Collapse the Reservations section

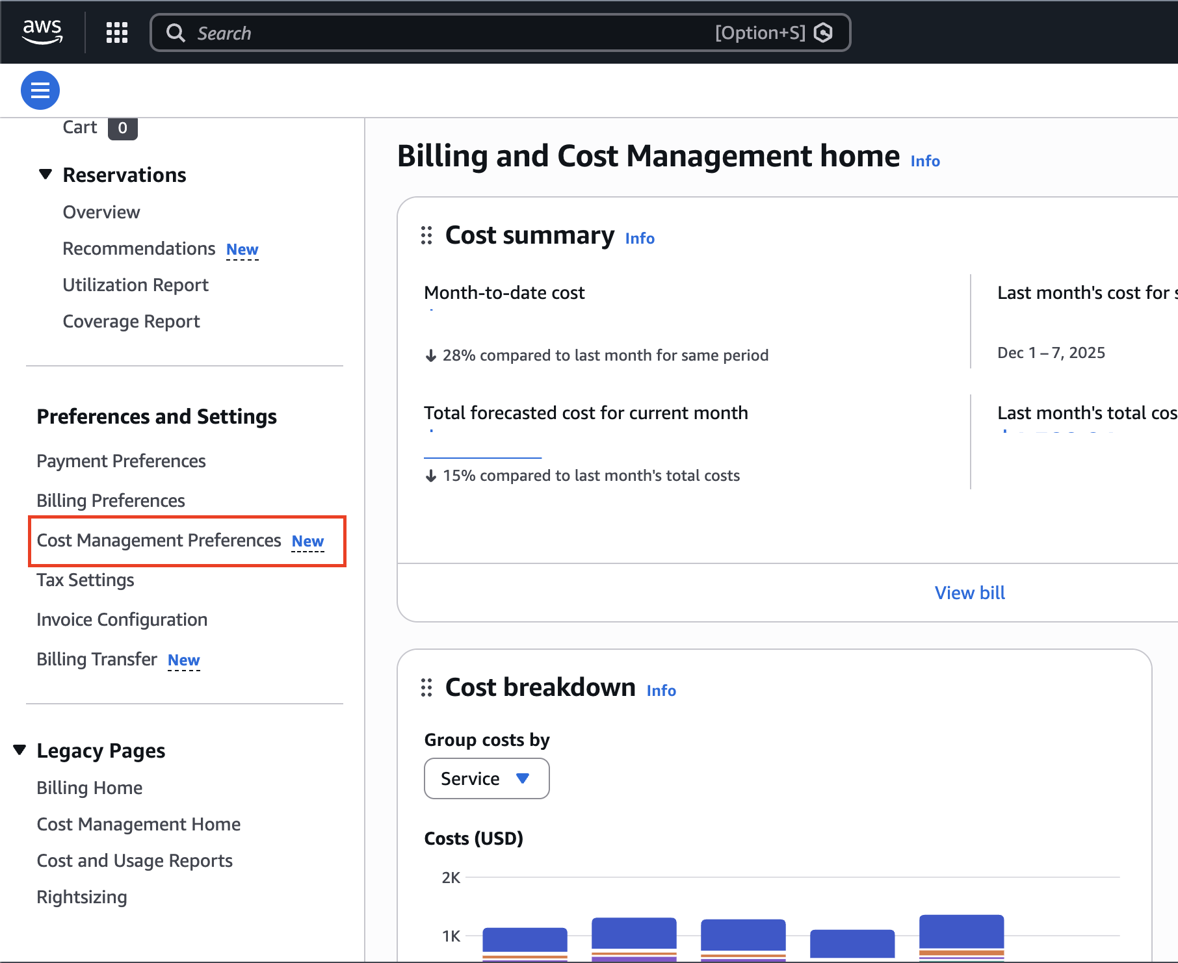point(46,174)
